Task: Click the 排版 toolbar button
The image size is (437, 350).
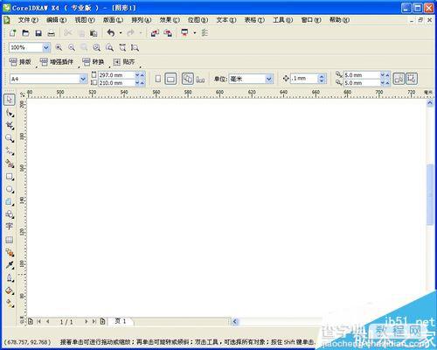Action: pyautogui.click(x=20, y=62)
